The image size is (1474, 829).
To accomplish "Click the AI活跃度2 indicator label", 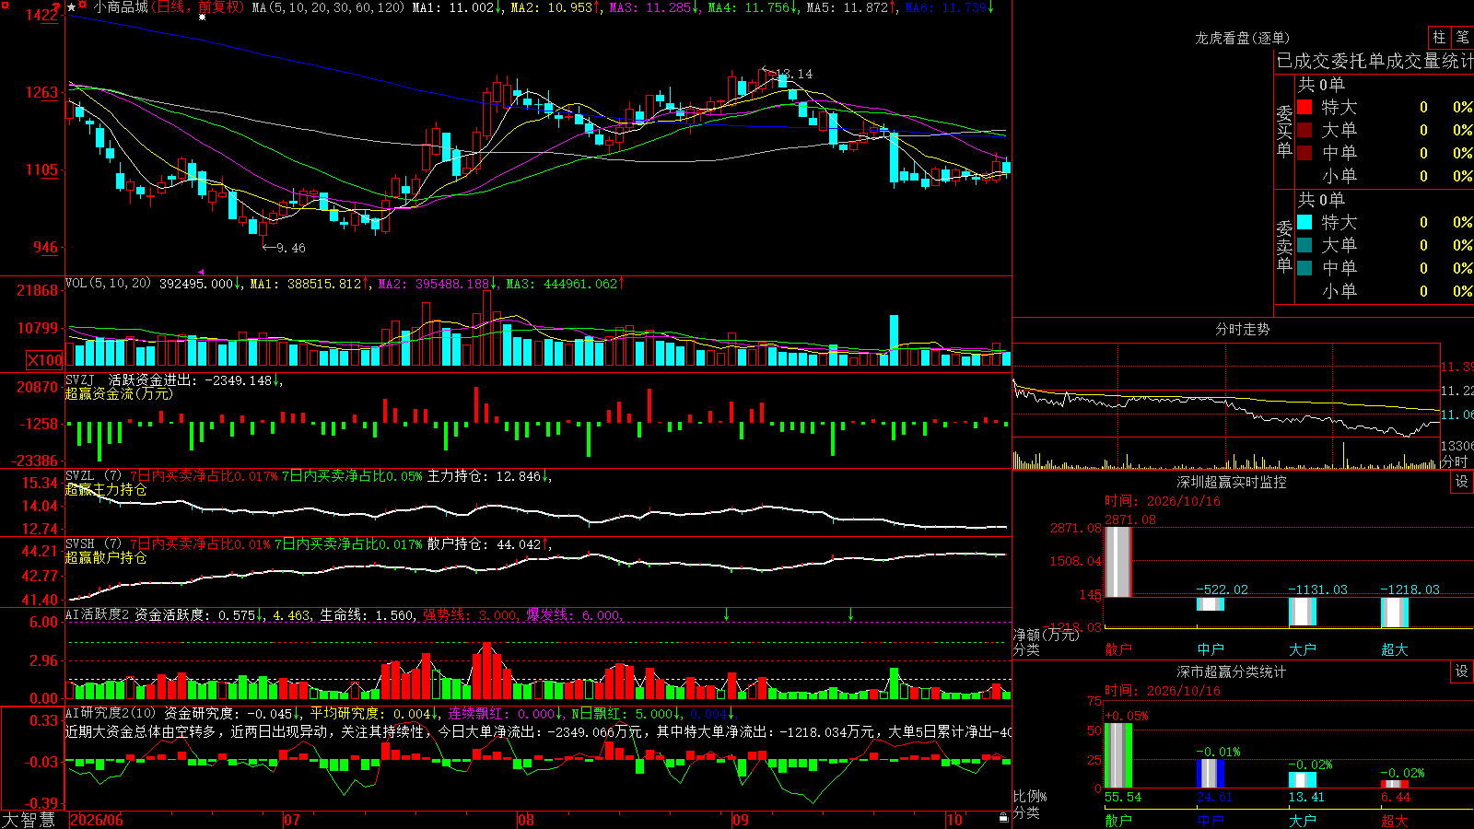I will (x=98, y=614).
